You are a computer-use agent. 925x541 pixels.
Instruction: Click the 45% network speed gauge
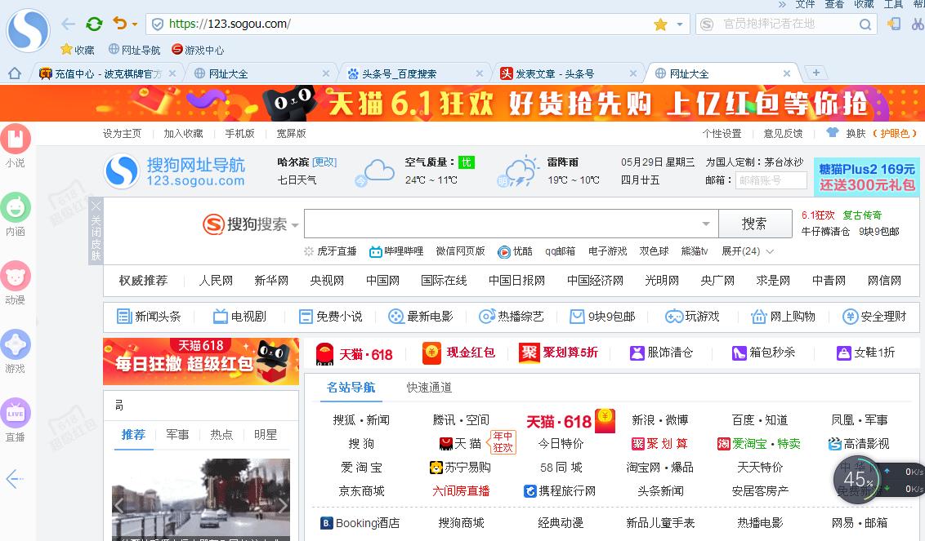[857, 480]
